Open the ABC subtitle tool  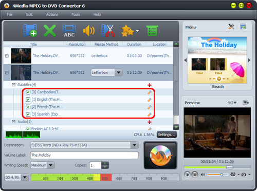(x=69, y=31)
